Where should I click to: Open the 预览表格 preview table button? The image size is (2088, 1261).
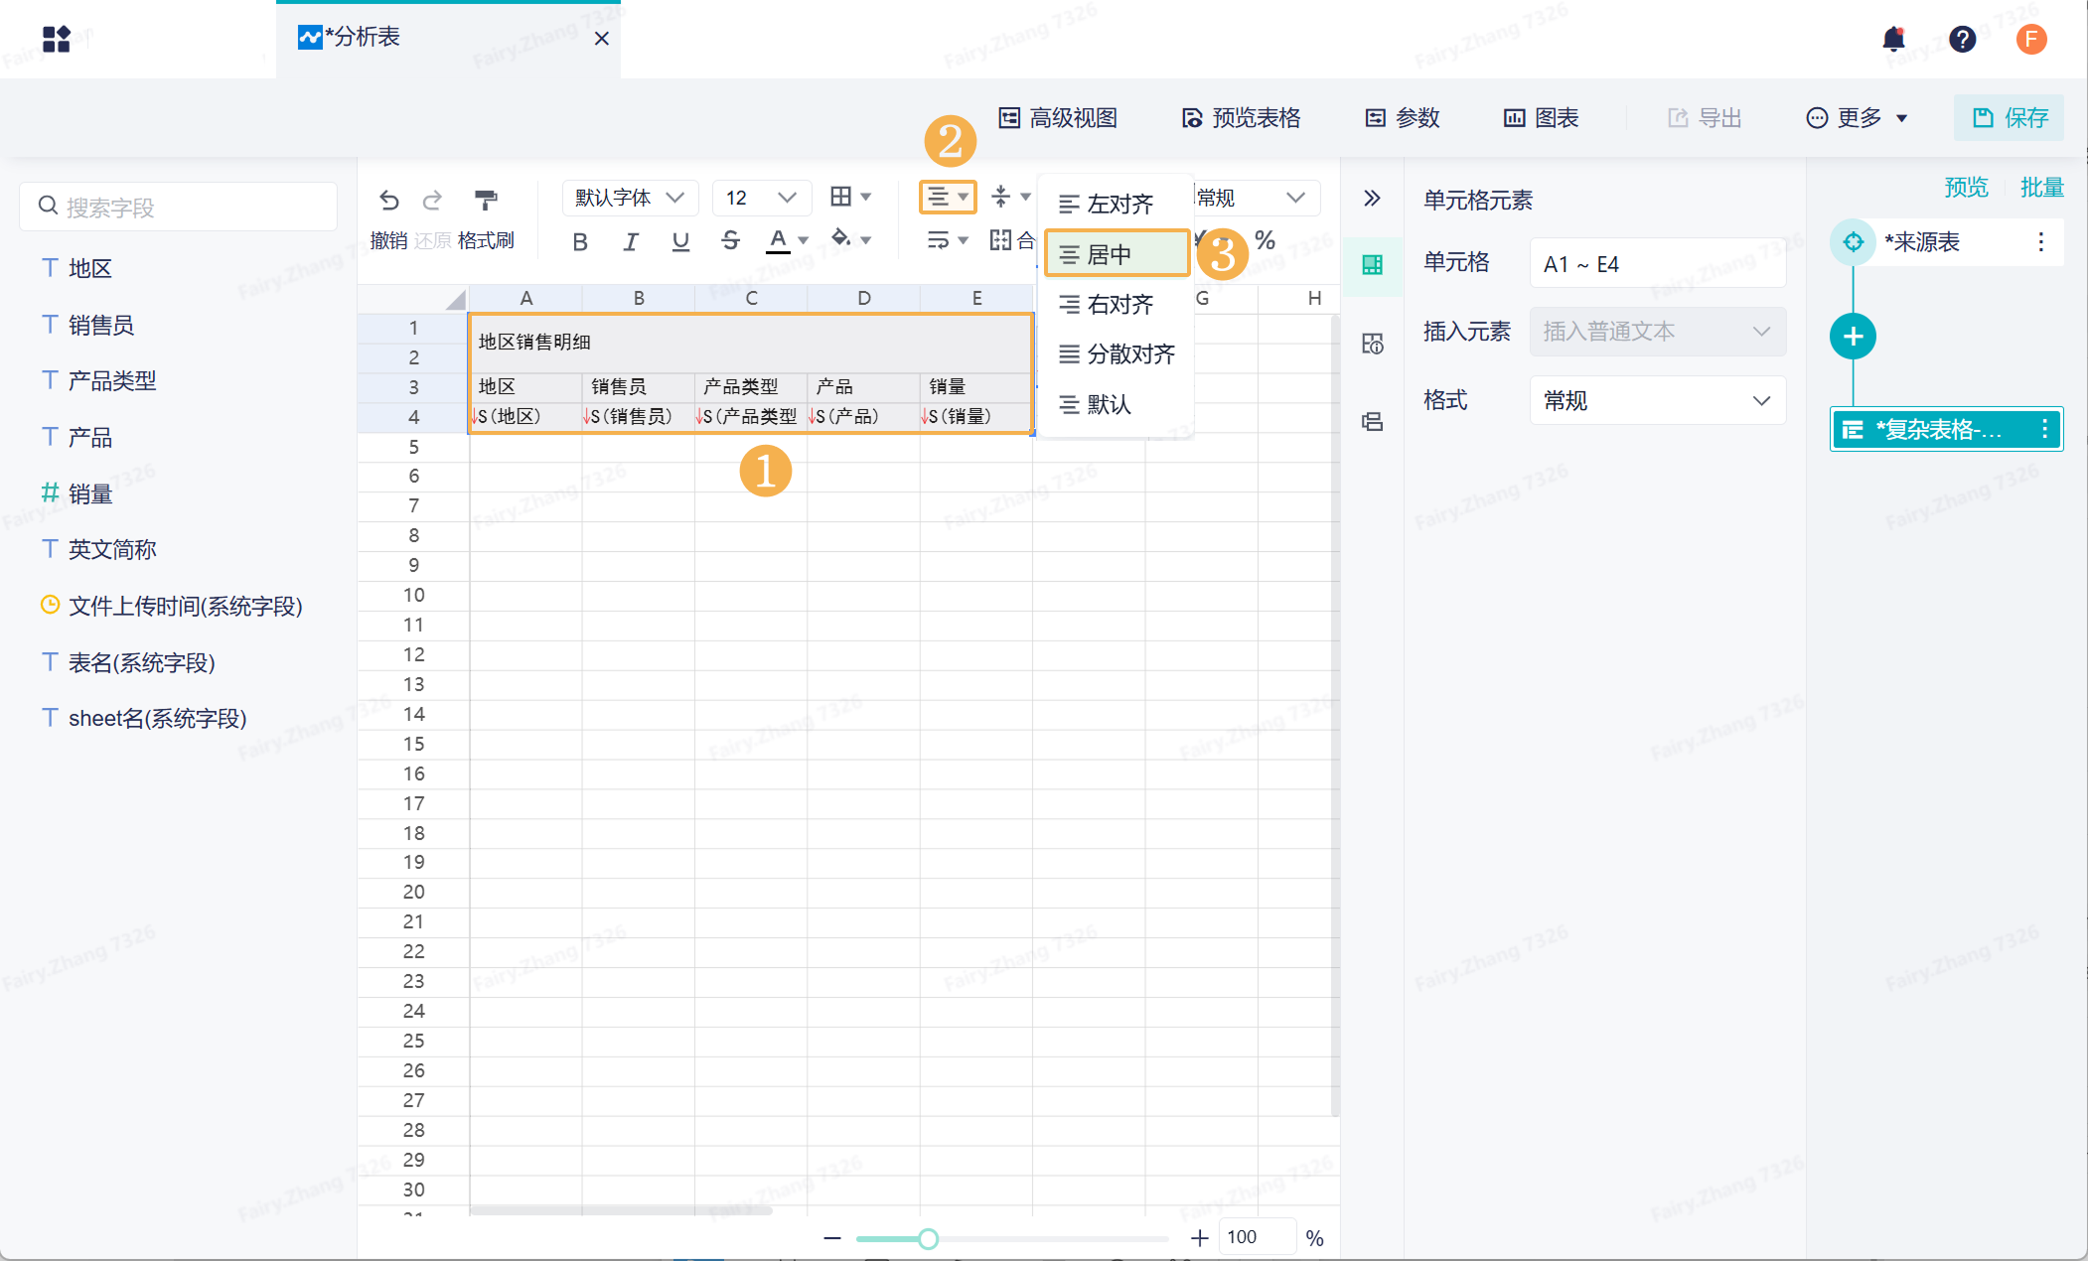tap(1241, 118)
